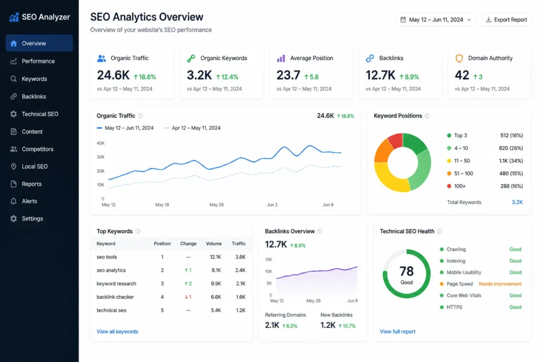Click the Overview home icon
Image resolution: width=543 pixels, height=362 pixels.
[13, 43]
